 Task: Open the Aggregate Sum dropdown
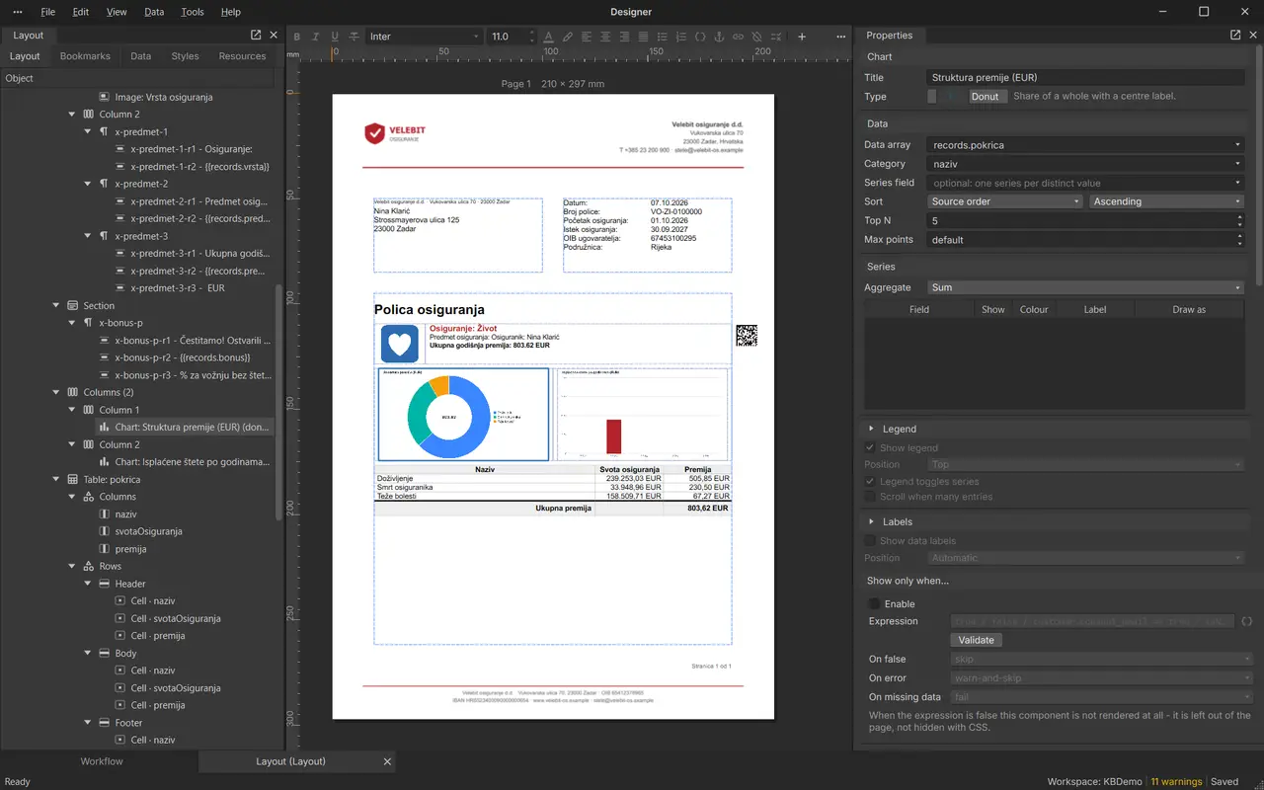point(1085,287)
